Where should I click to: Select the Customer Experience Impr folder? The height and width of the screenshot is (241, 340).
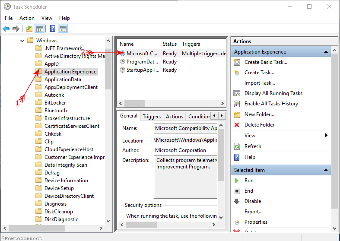pyautogui.click(x=74, y=157)
